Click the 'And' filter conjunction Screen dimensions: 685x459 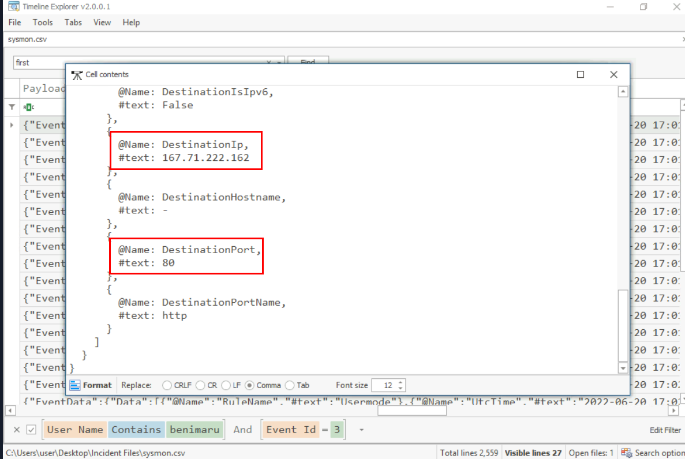(x=242, y=430)
